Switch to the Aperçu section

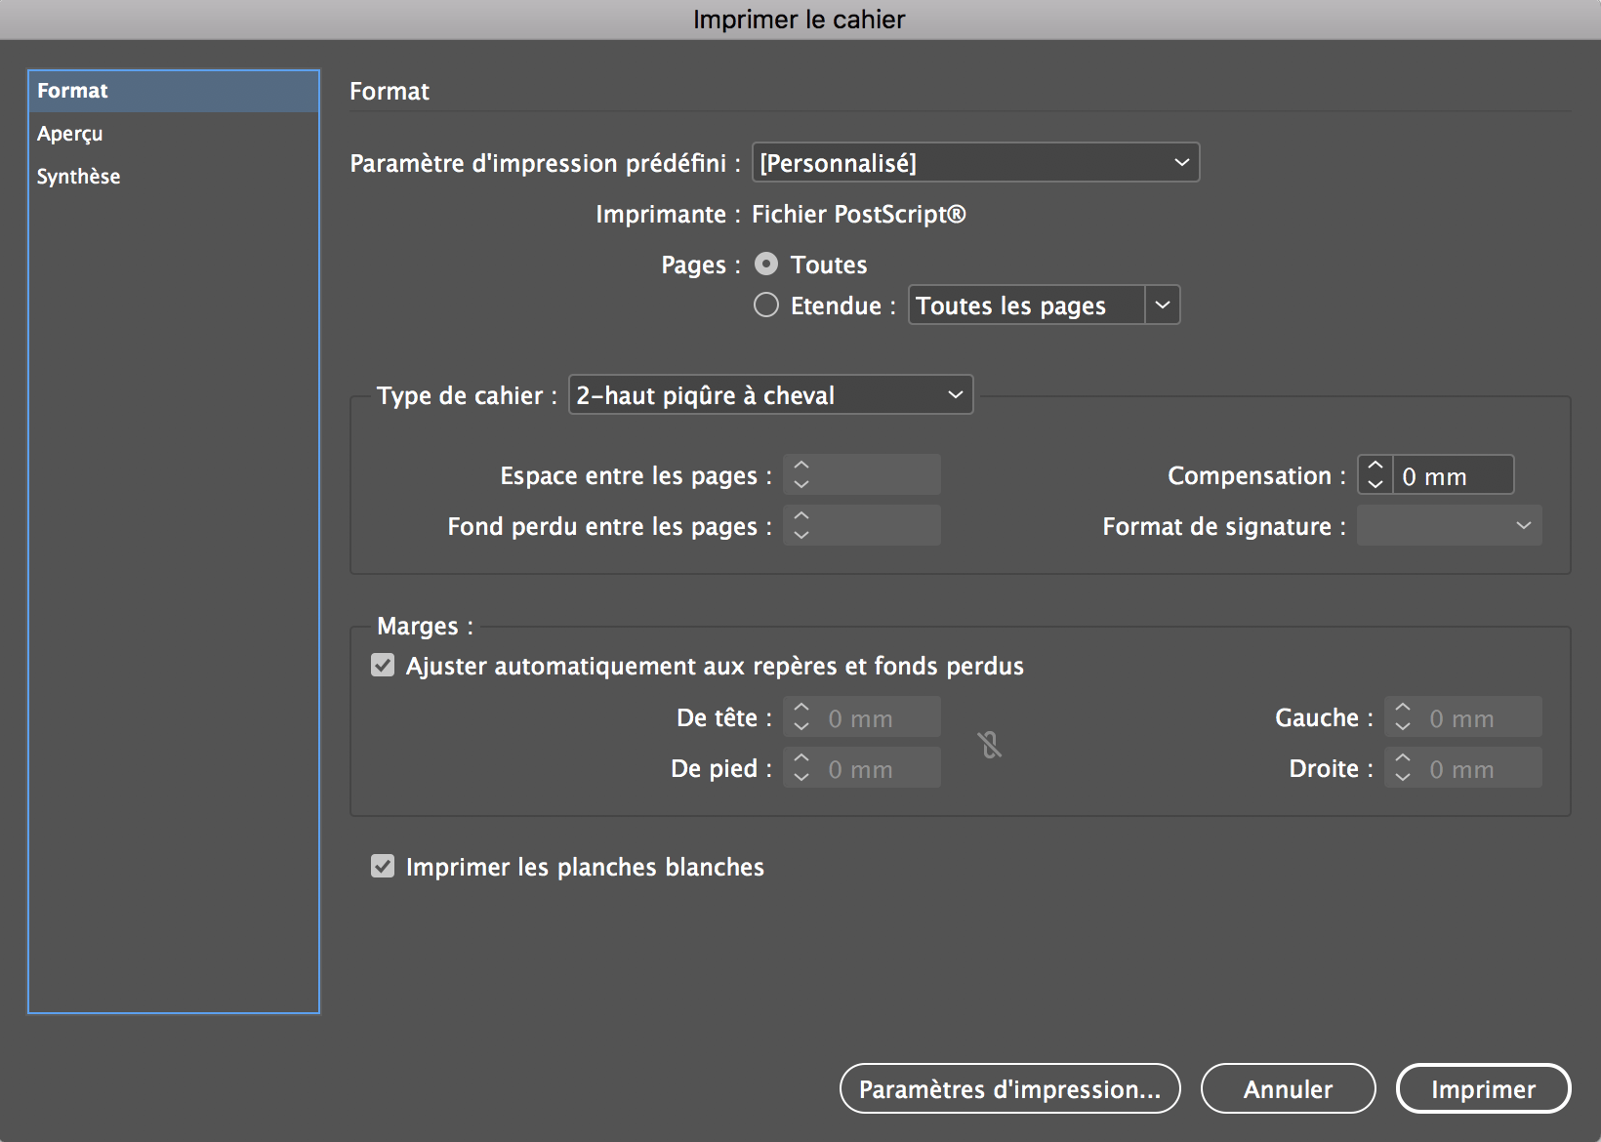click(x=70, y=134)
